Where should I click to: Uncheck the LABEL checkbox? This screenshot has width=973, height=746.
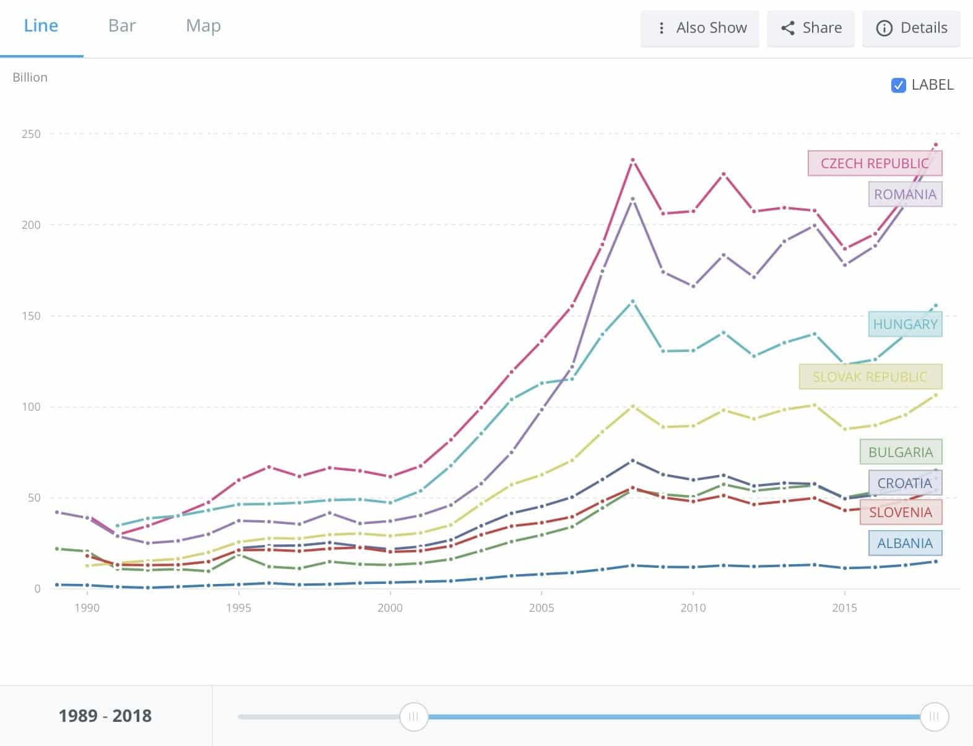898,85
